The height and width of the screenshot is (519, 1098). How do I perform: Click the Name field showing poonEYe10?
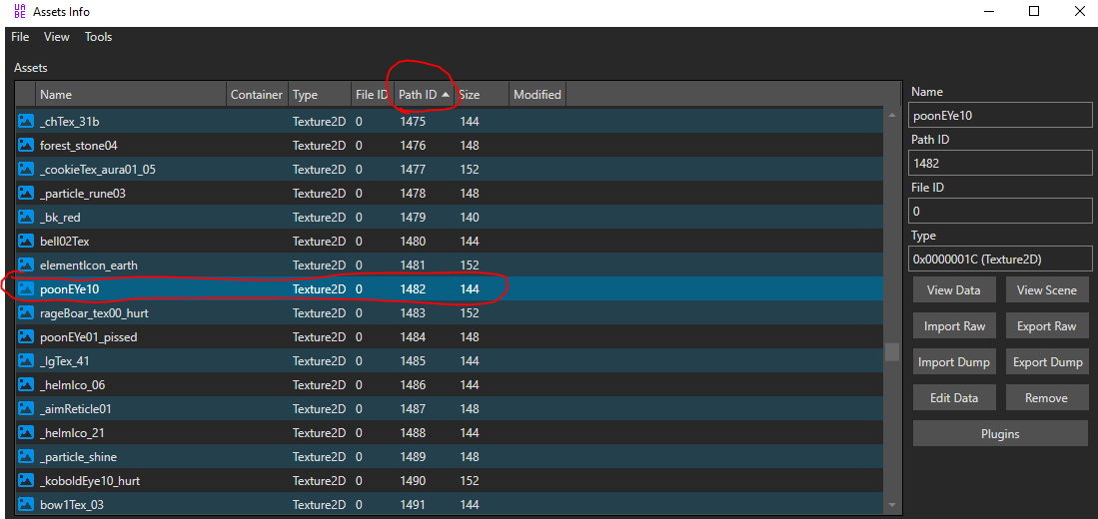click(1000, 116)
